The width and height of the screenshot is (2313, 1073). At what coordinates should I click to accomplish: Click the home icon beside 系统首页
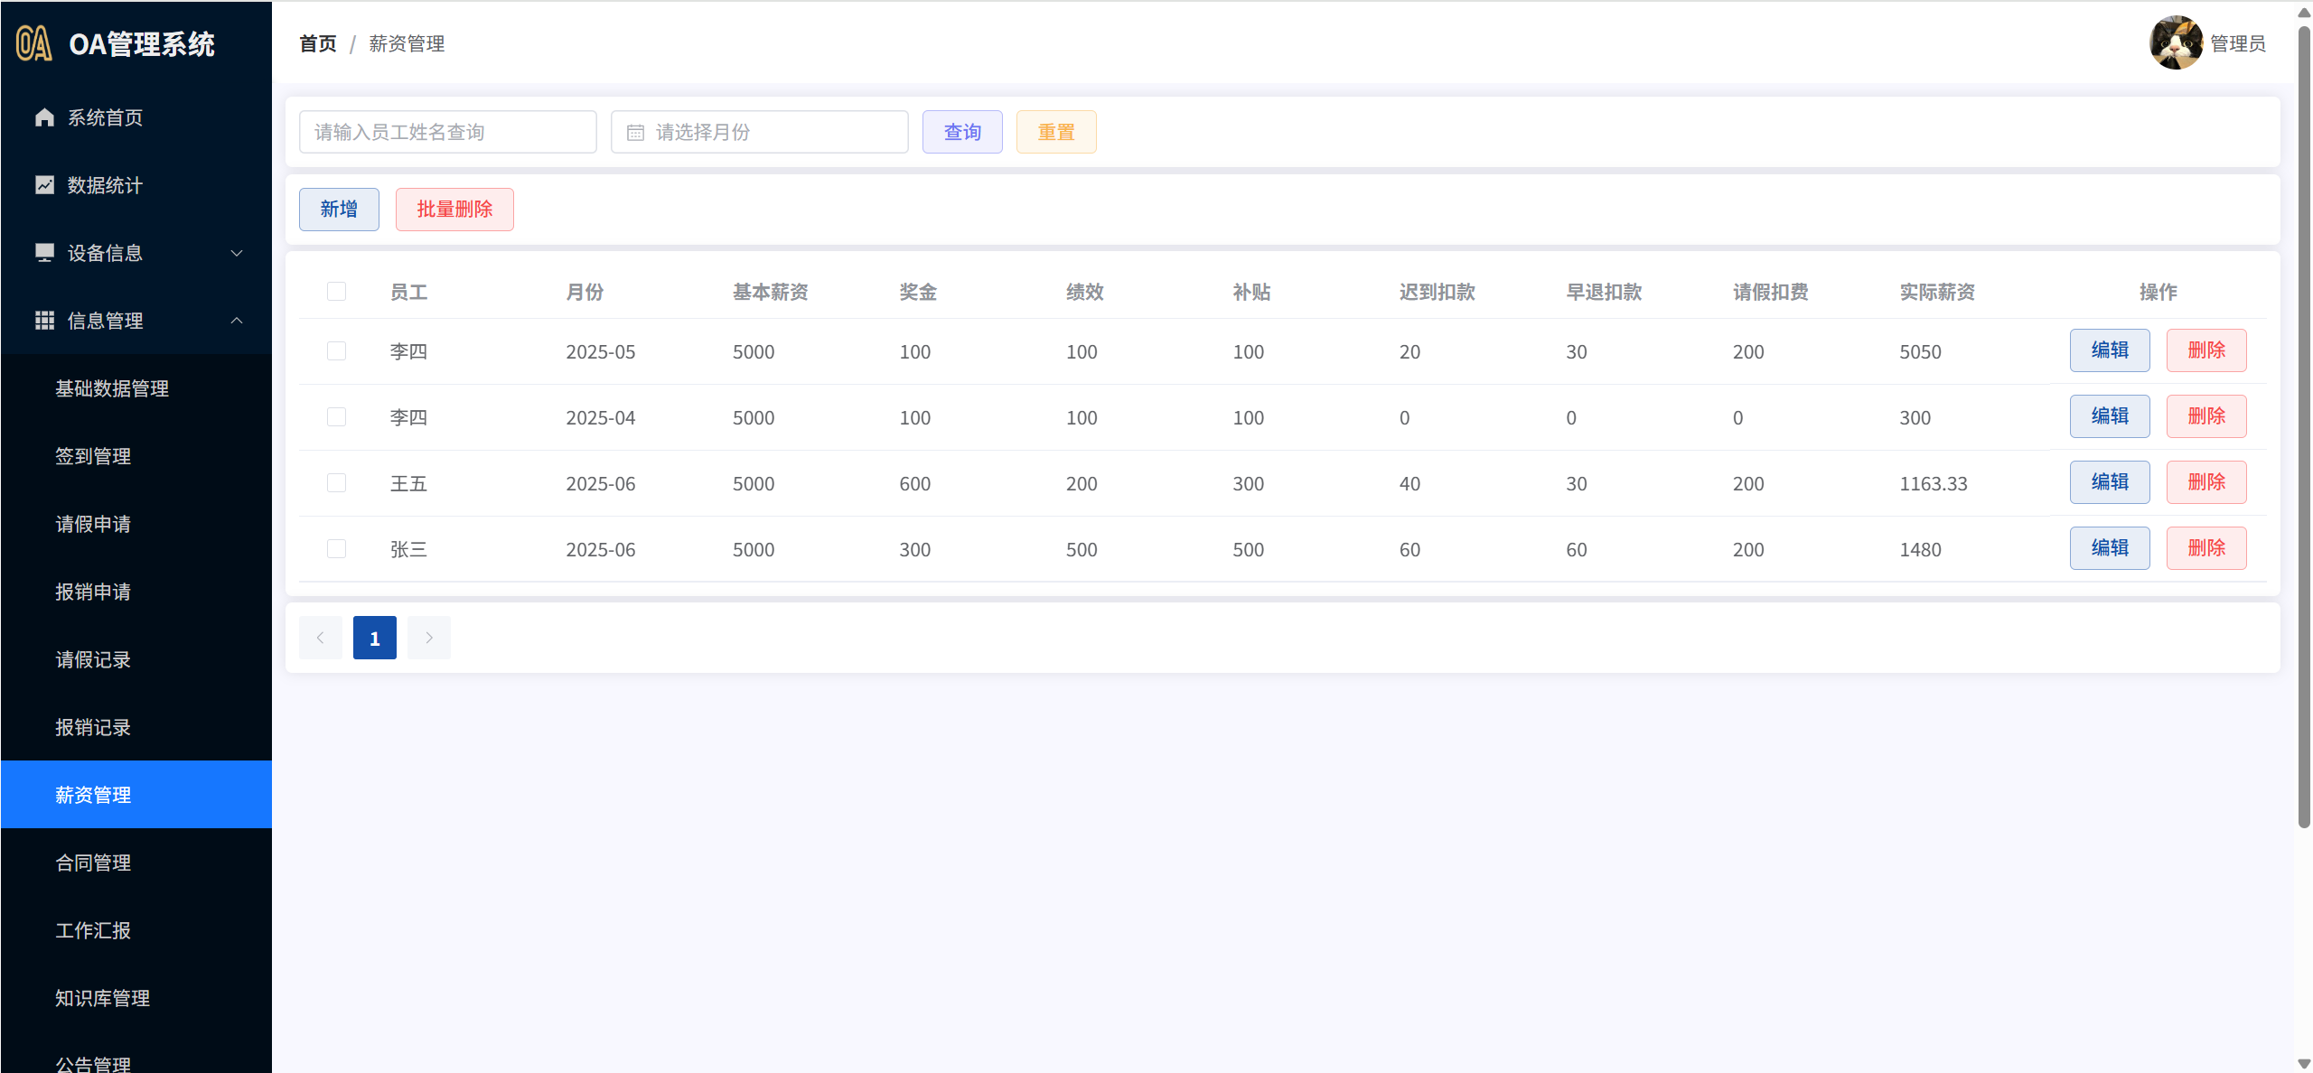pos(44,117)
